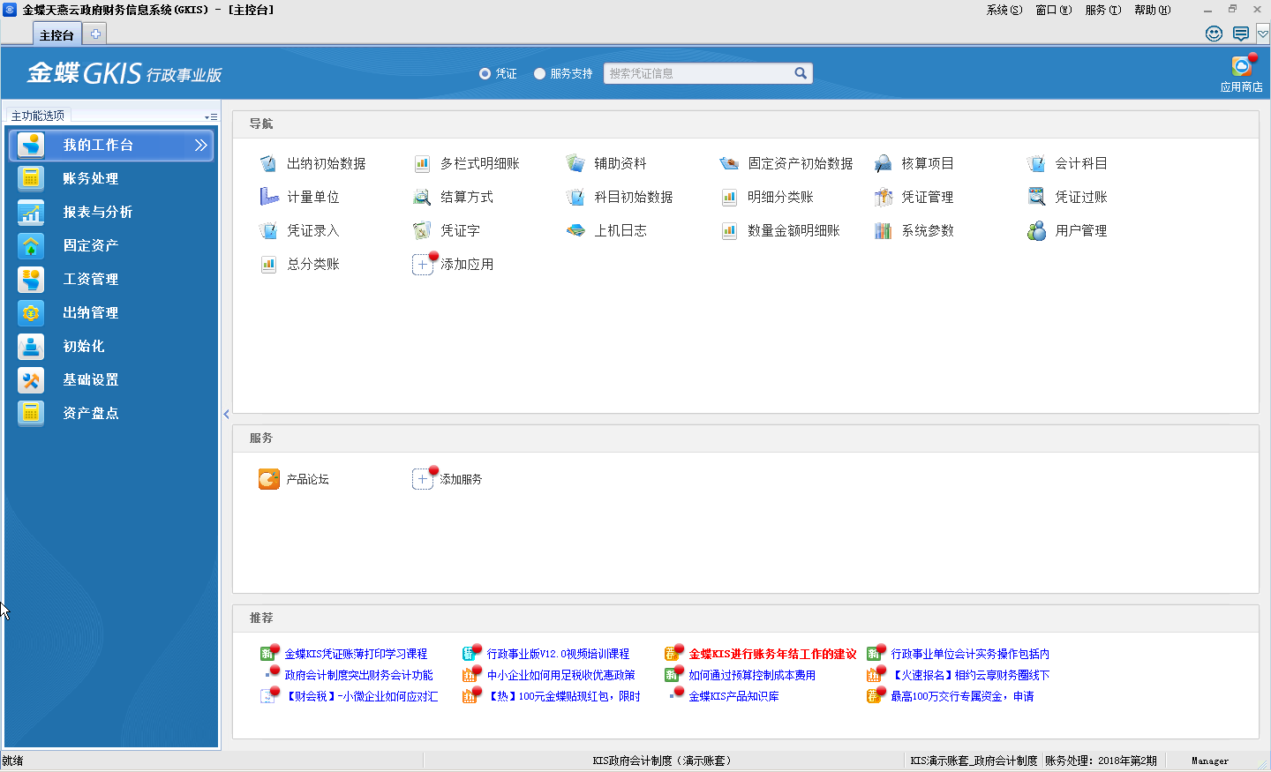Open the 帮助(H) menu
The image size is (1271, 772).
(1153, 10)
